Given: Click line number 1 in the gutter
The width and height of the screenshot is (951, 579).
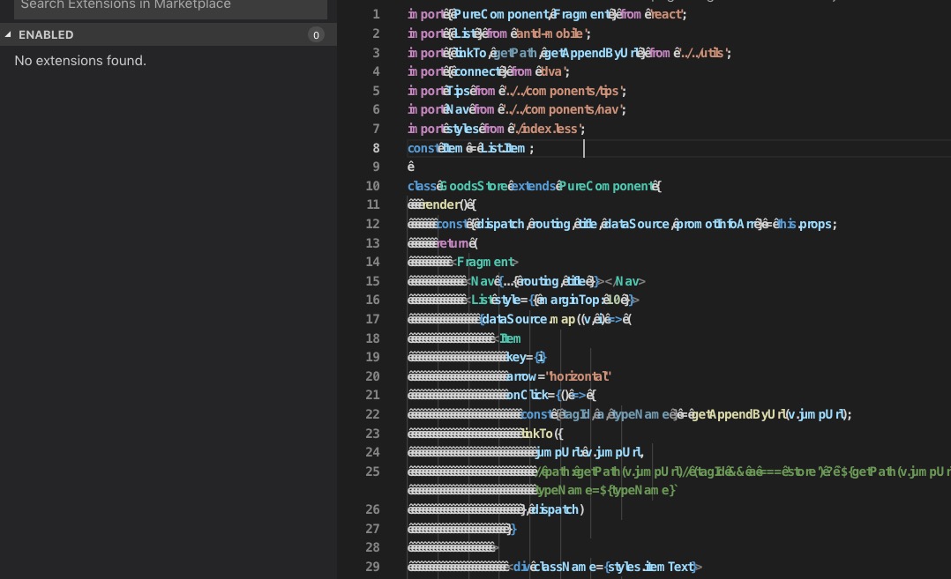Looking at the screenshot, I should click(x=376, y=14).
